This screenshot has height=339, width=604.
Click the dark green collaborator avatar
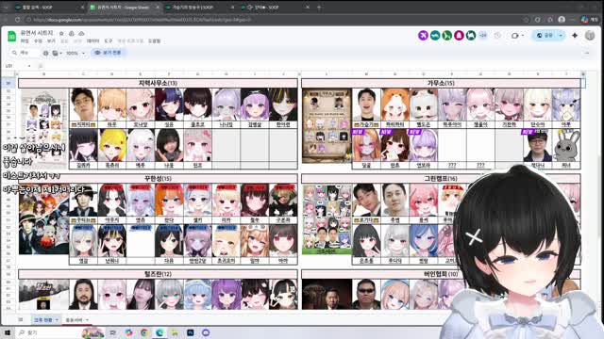[471, 36]
